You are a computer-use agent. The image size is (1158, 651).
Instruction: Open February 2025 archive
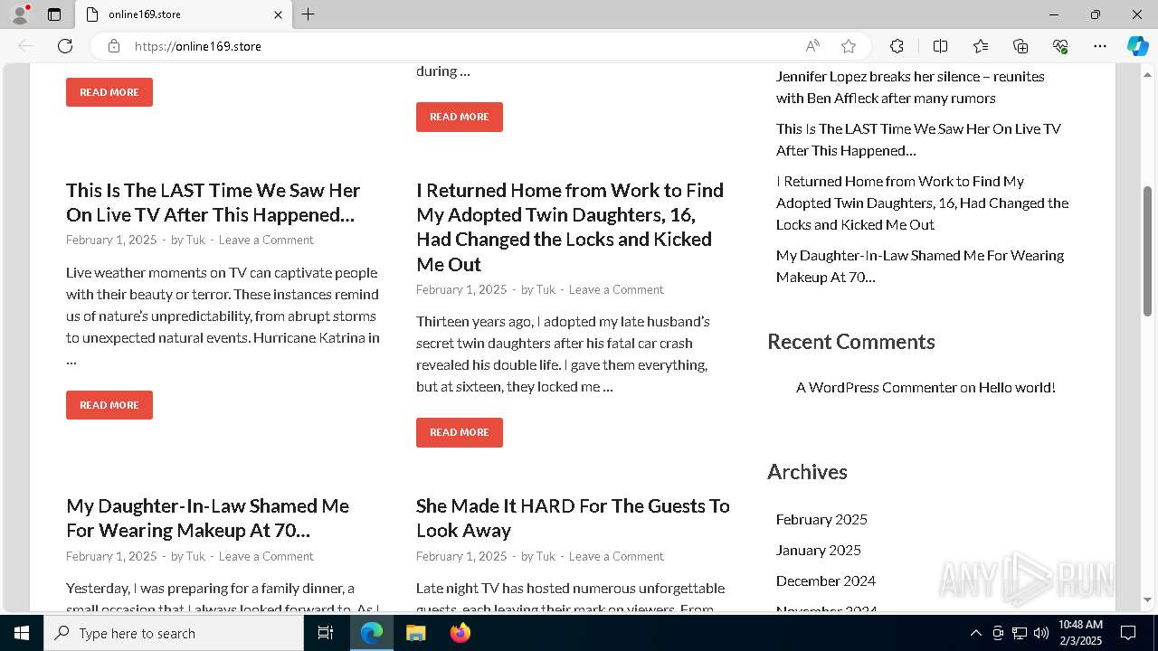(821, 519)
